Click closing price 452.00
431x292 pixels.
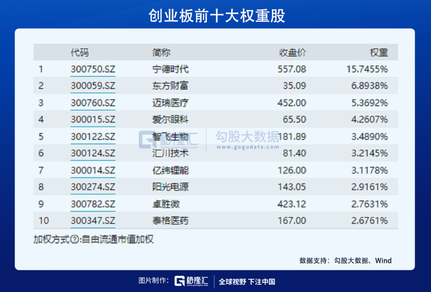pos(292,103)
